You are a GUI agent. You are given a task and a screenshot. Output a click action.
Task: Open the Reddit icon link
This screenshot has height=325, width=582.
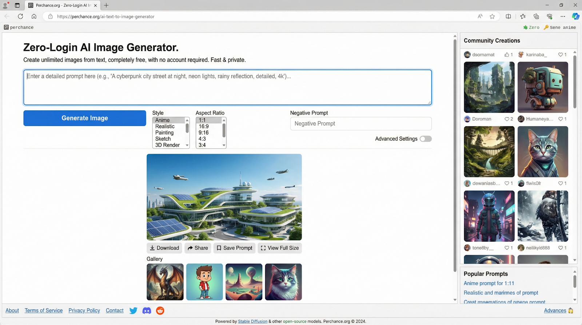point(160,310)
